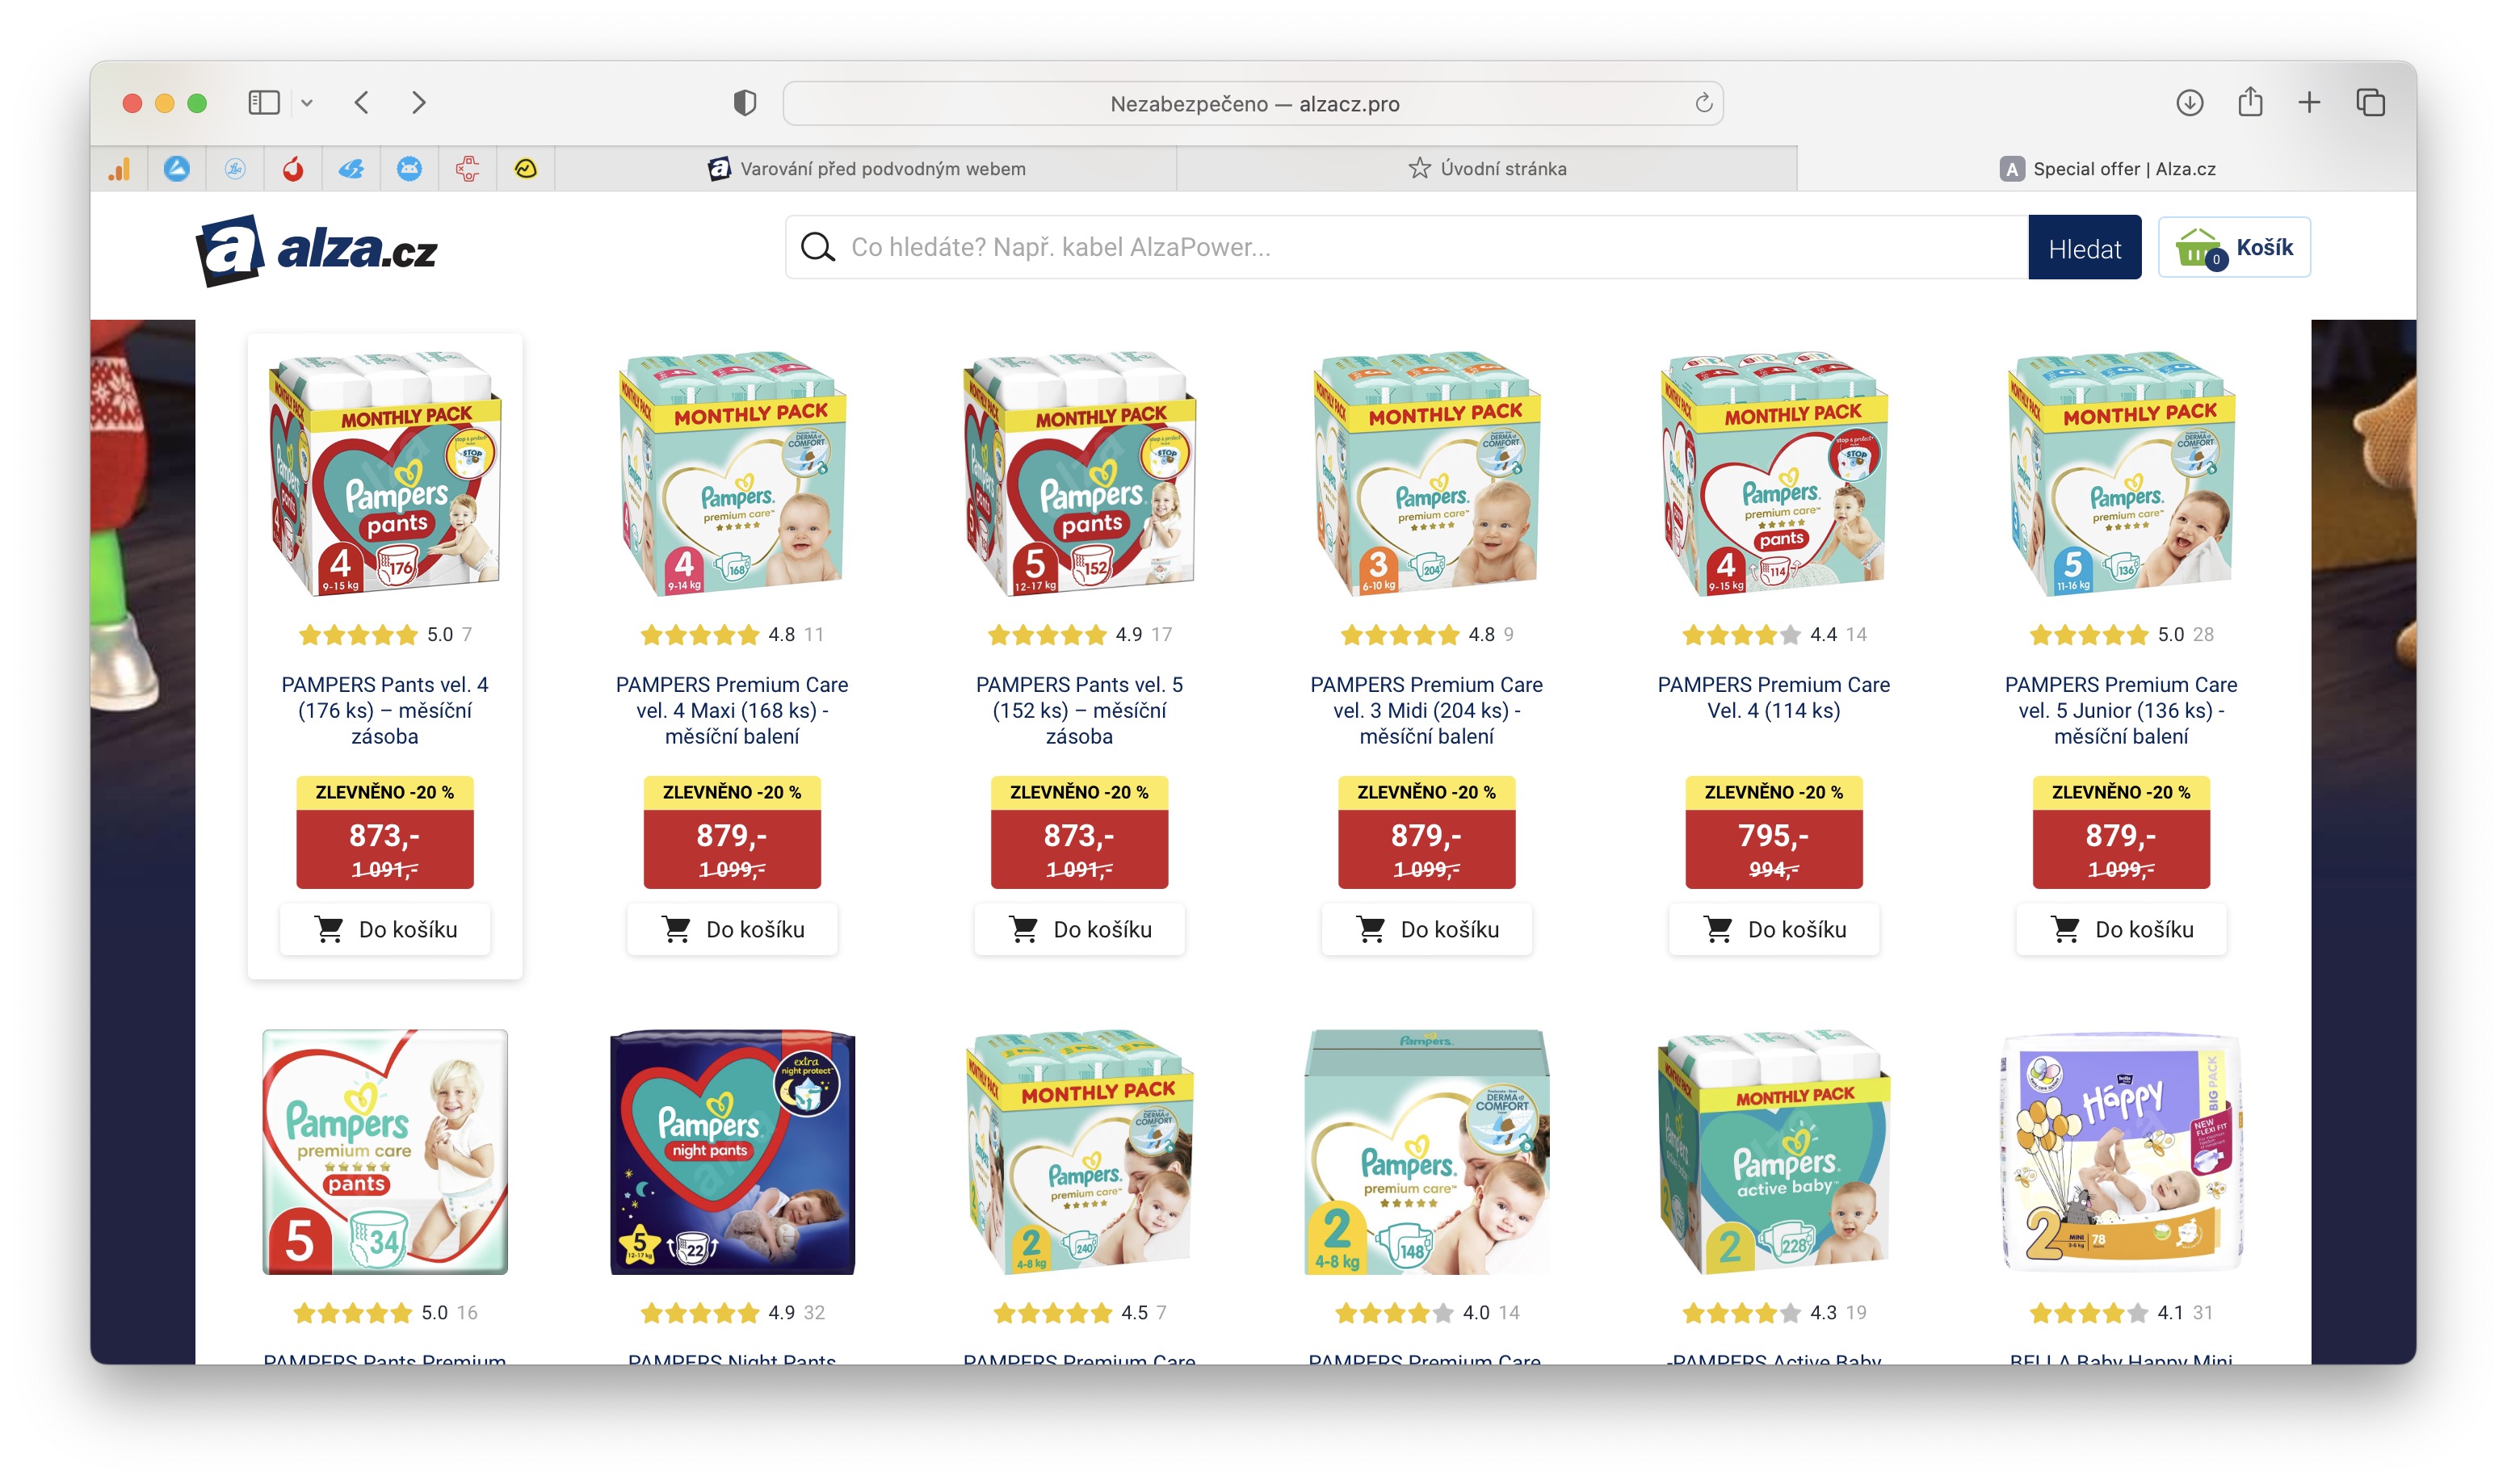The image size is (2507, 1484).
Task: Select the Special offer | Alza.cz tab
Action: 2107,169
